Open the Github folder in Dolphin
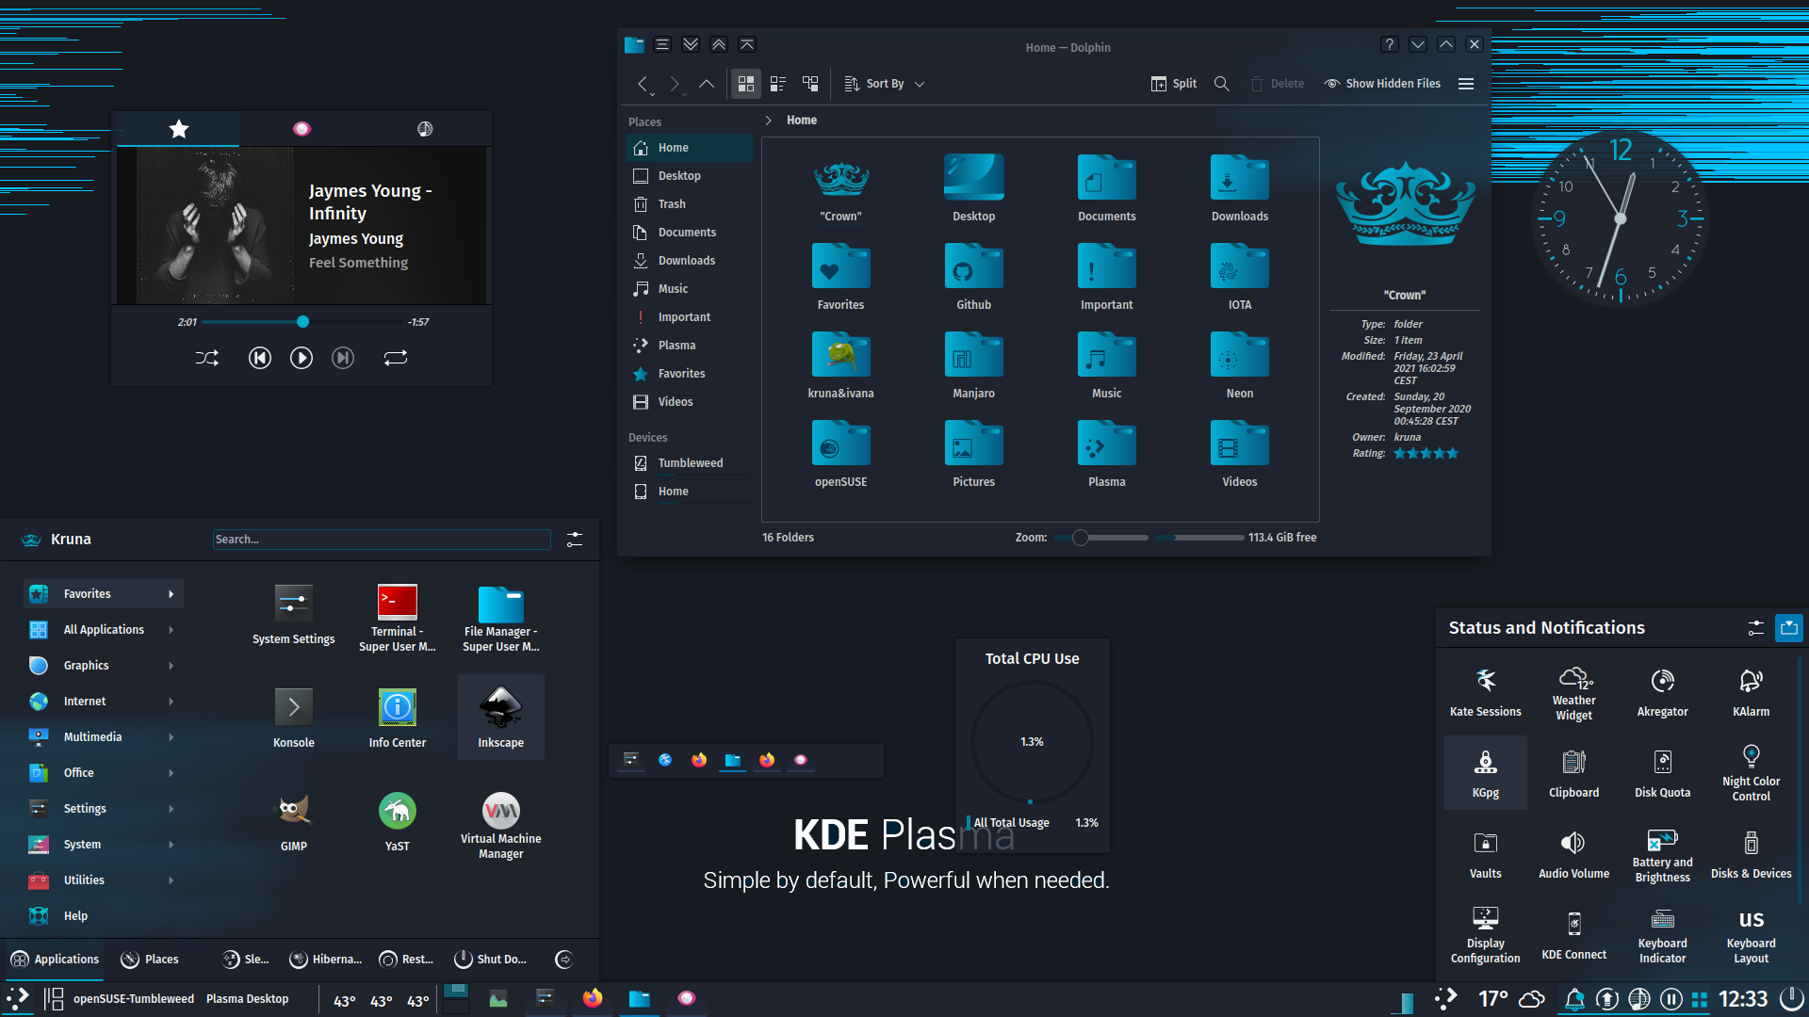Image resolution: width=1809 pixels, height=1017 pixels. (x=973, y=276)
